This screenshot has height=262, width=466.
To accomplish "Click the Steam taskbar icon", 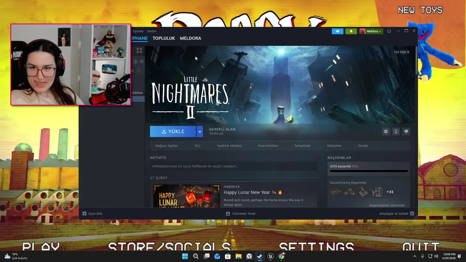I will [260, 256].
